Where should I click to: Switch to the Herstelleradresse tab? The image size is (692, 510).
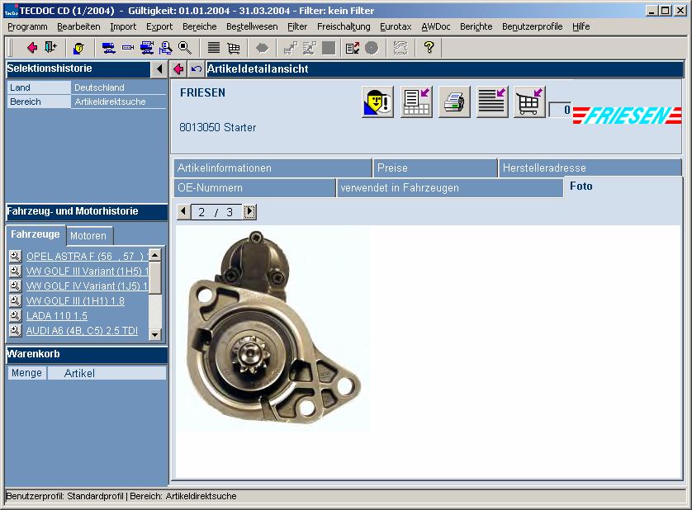point(590,168)
